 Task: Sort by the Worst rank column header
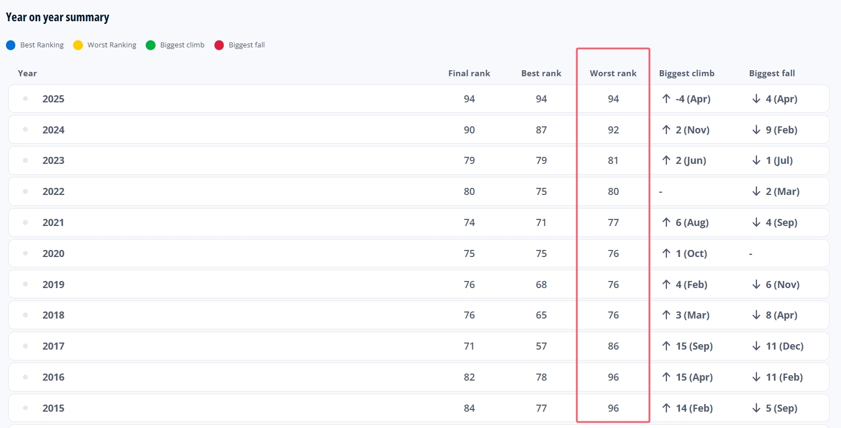click(613, 74)
